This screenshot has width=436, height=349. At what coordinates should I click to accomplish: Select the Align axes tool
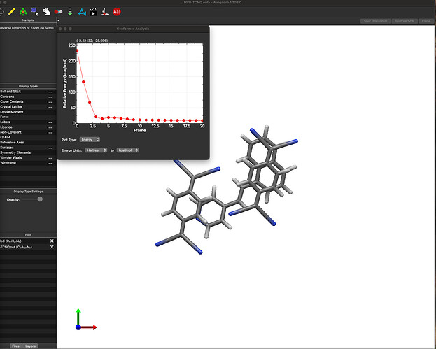[104, 12]
